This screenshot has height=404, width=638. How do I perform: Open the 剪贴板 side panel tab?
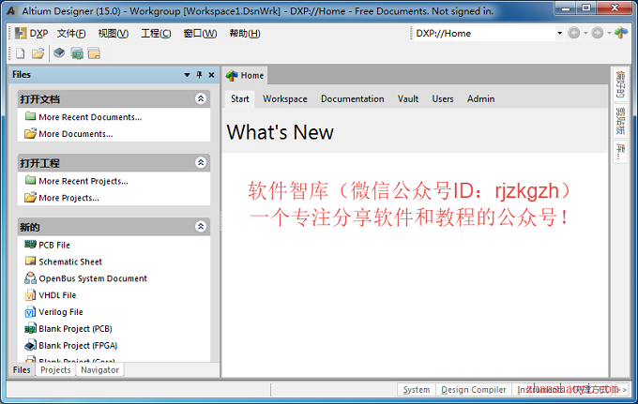[x=620, y=121]
